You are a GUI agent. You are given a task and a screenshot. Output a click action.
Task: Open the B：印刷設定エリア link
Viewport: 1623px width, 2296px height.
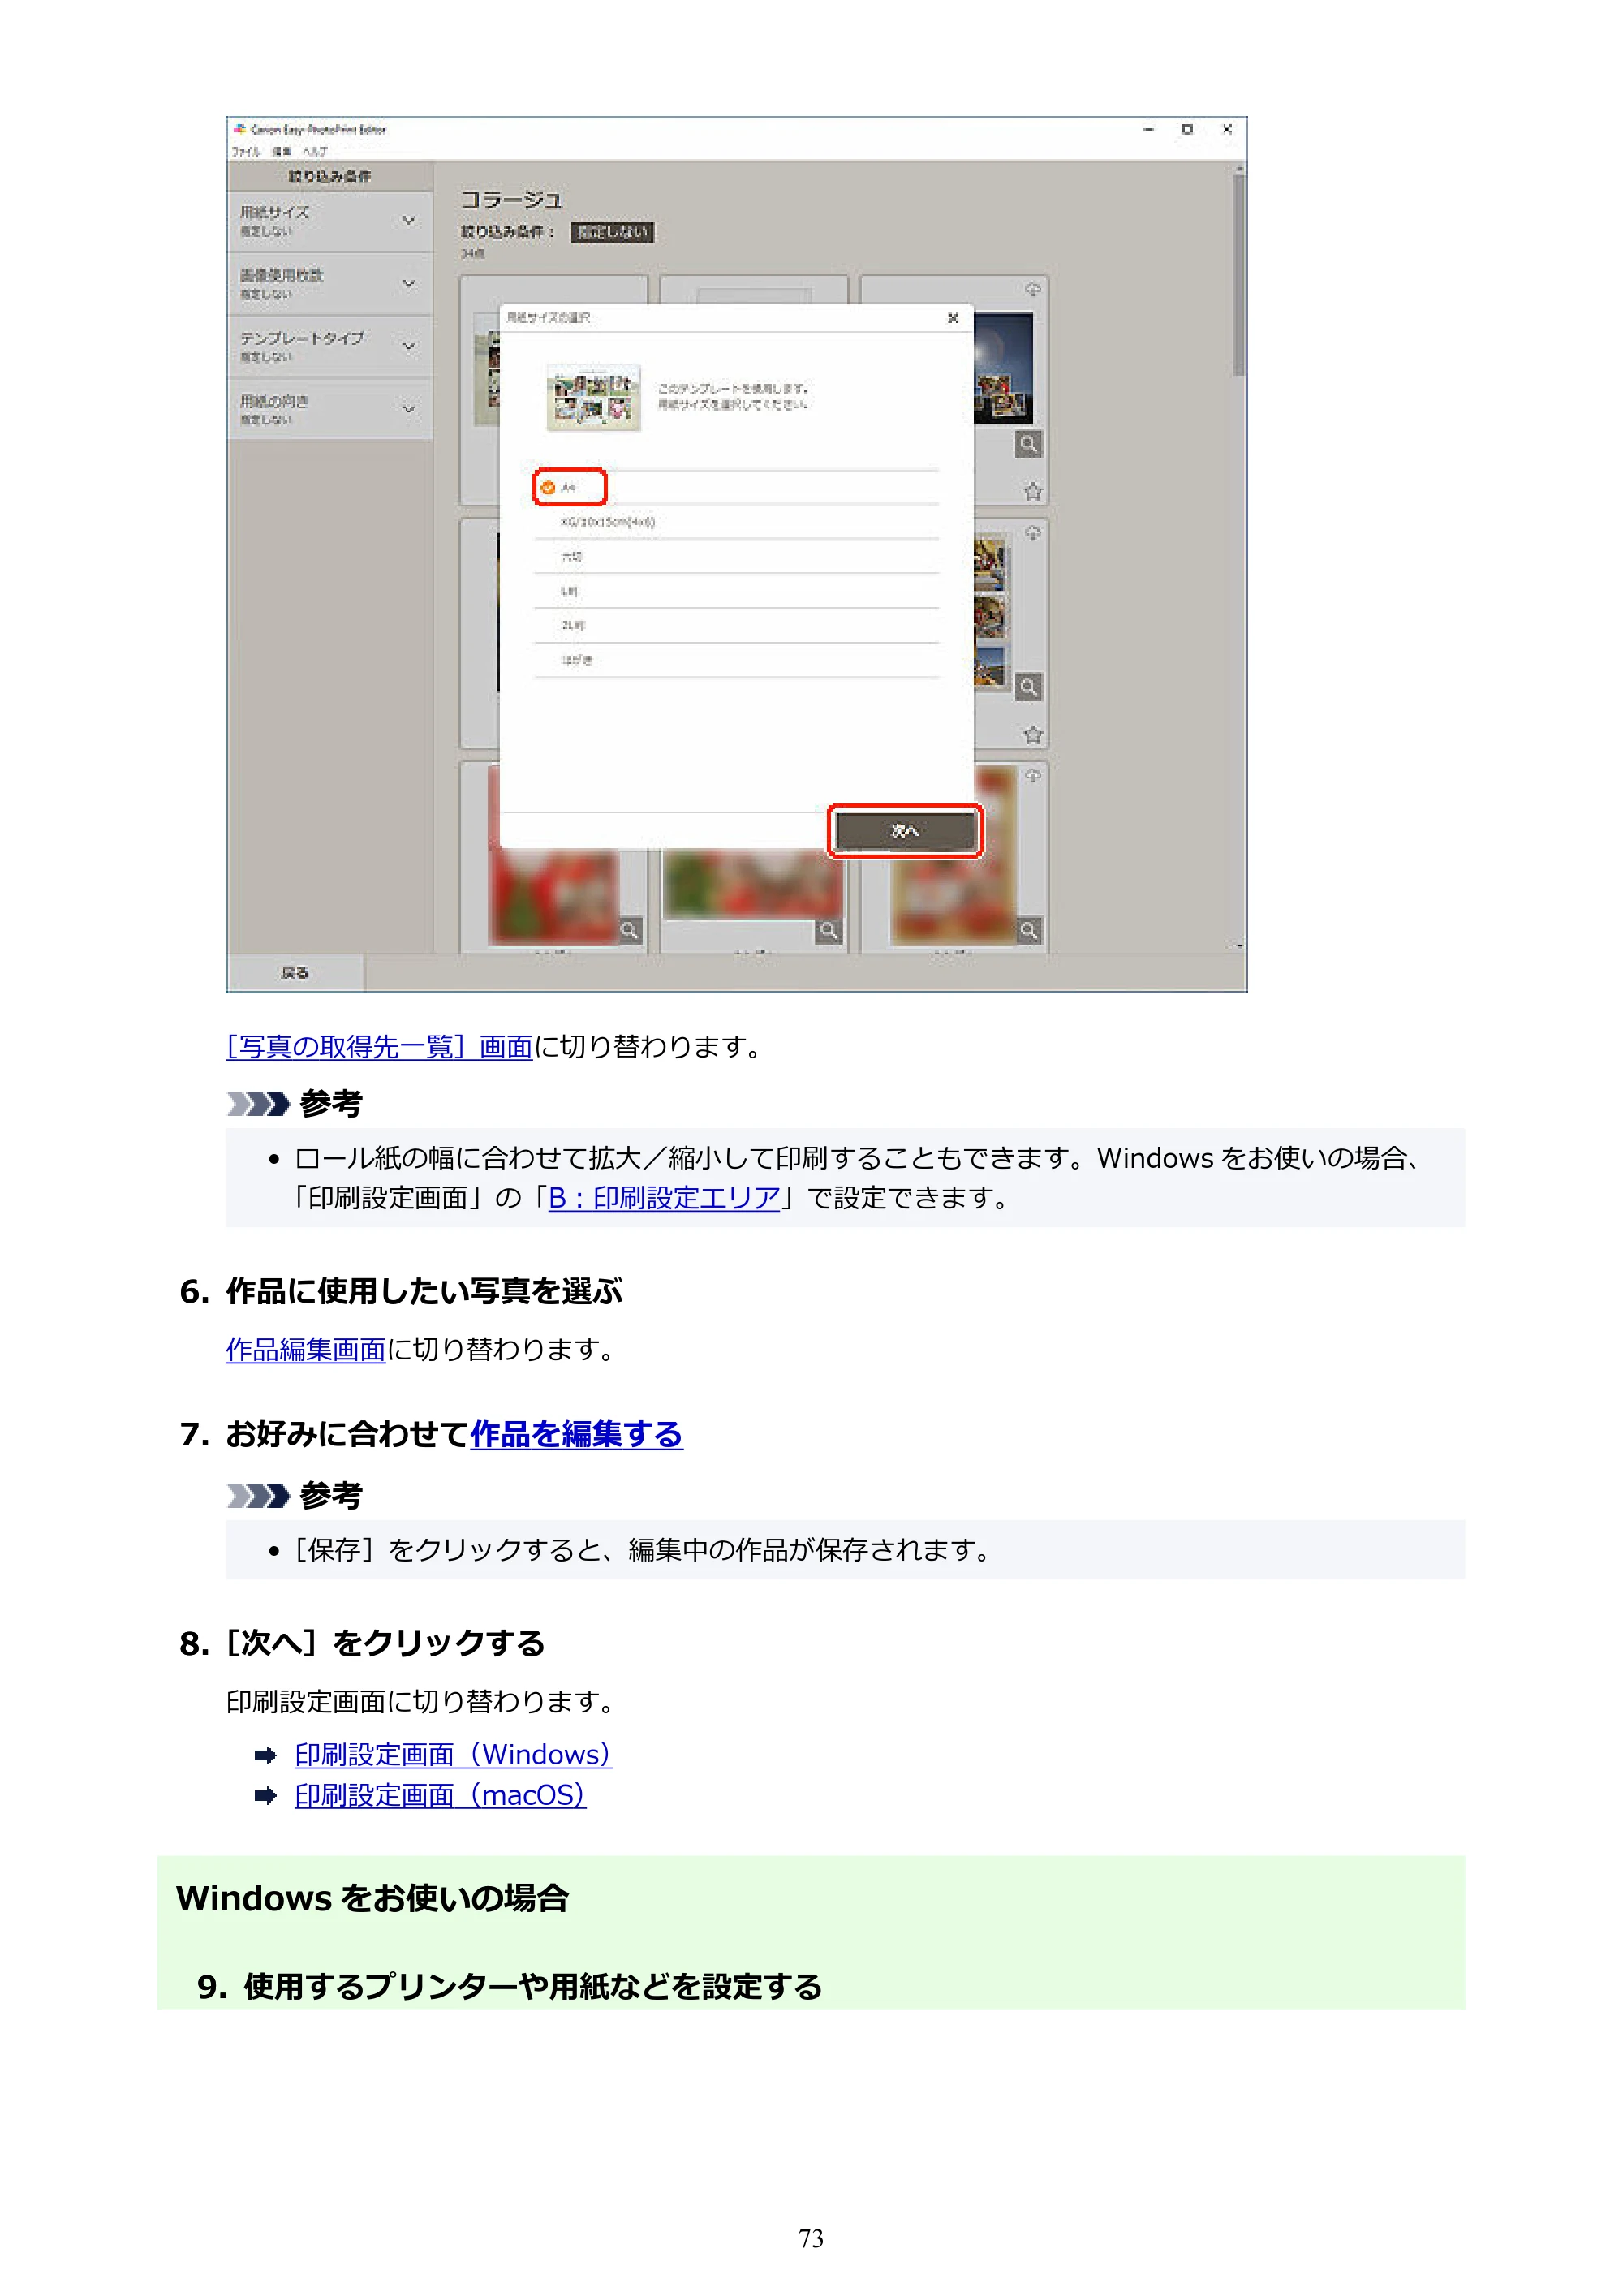665,1198
